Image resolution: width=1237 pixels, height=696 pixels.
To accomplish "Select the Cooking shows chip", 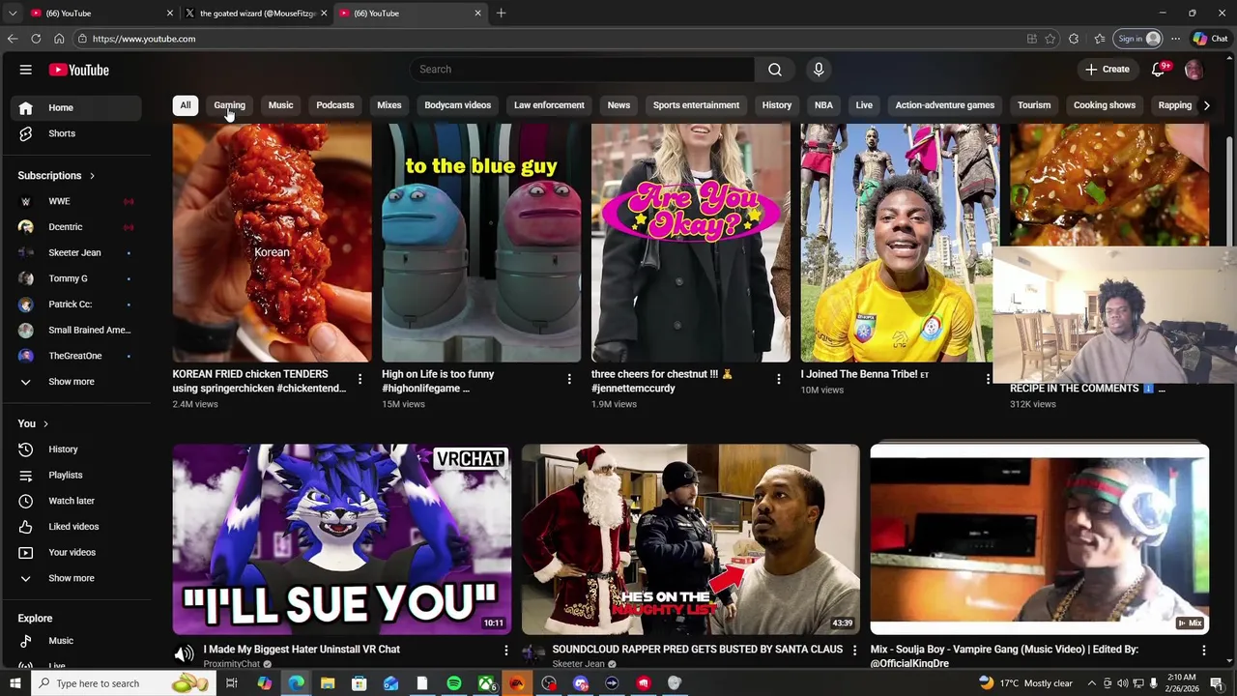I will 1105,105.
